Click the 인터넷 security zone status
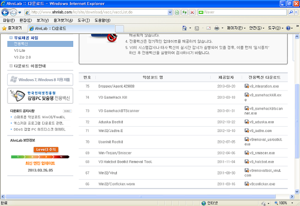The width and height of the screenshot is (300, 206). 210,203
